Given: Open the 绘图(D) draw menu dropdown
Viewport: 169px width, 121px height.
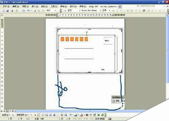Looking at the screenshot, I should pyautogui.click(x=6, y=115).
